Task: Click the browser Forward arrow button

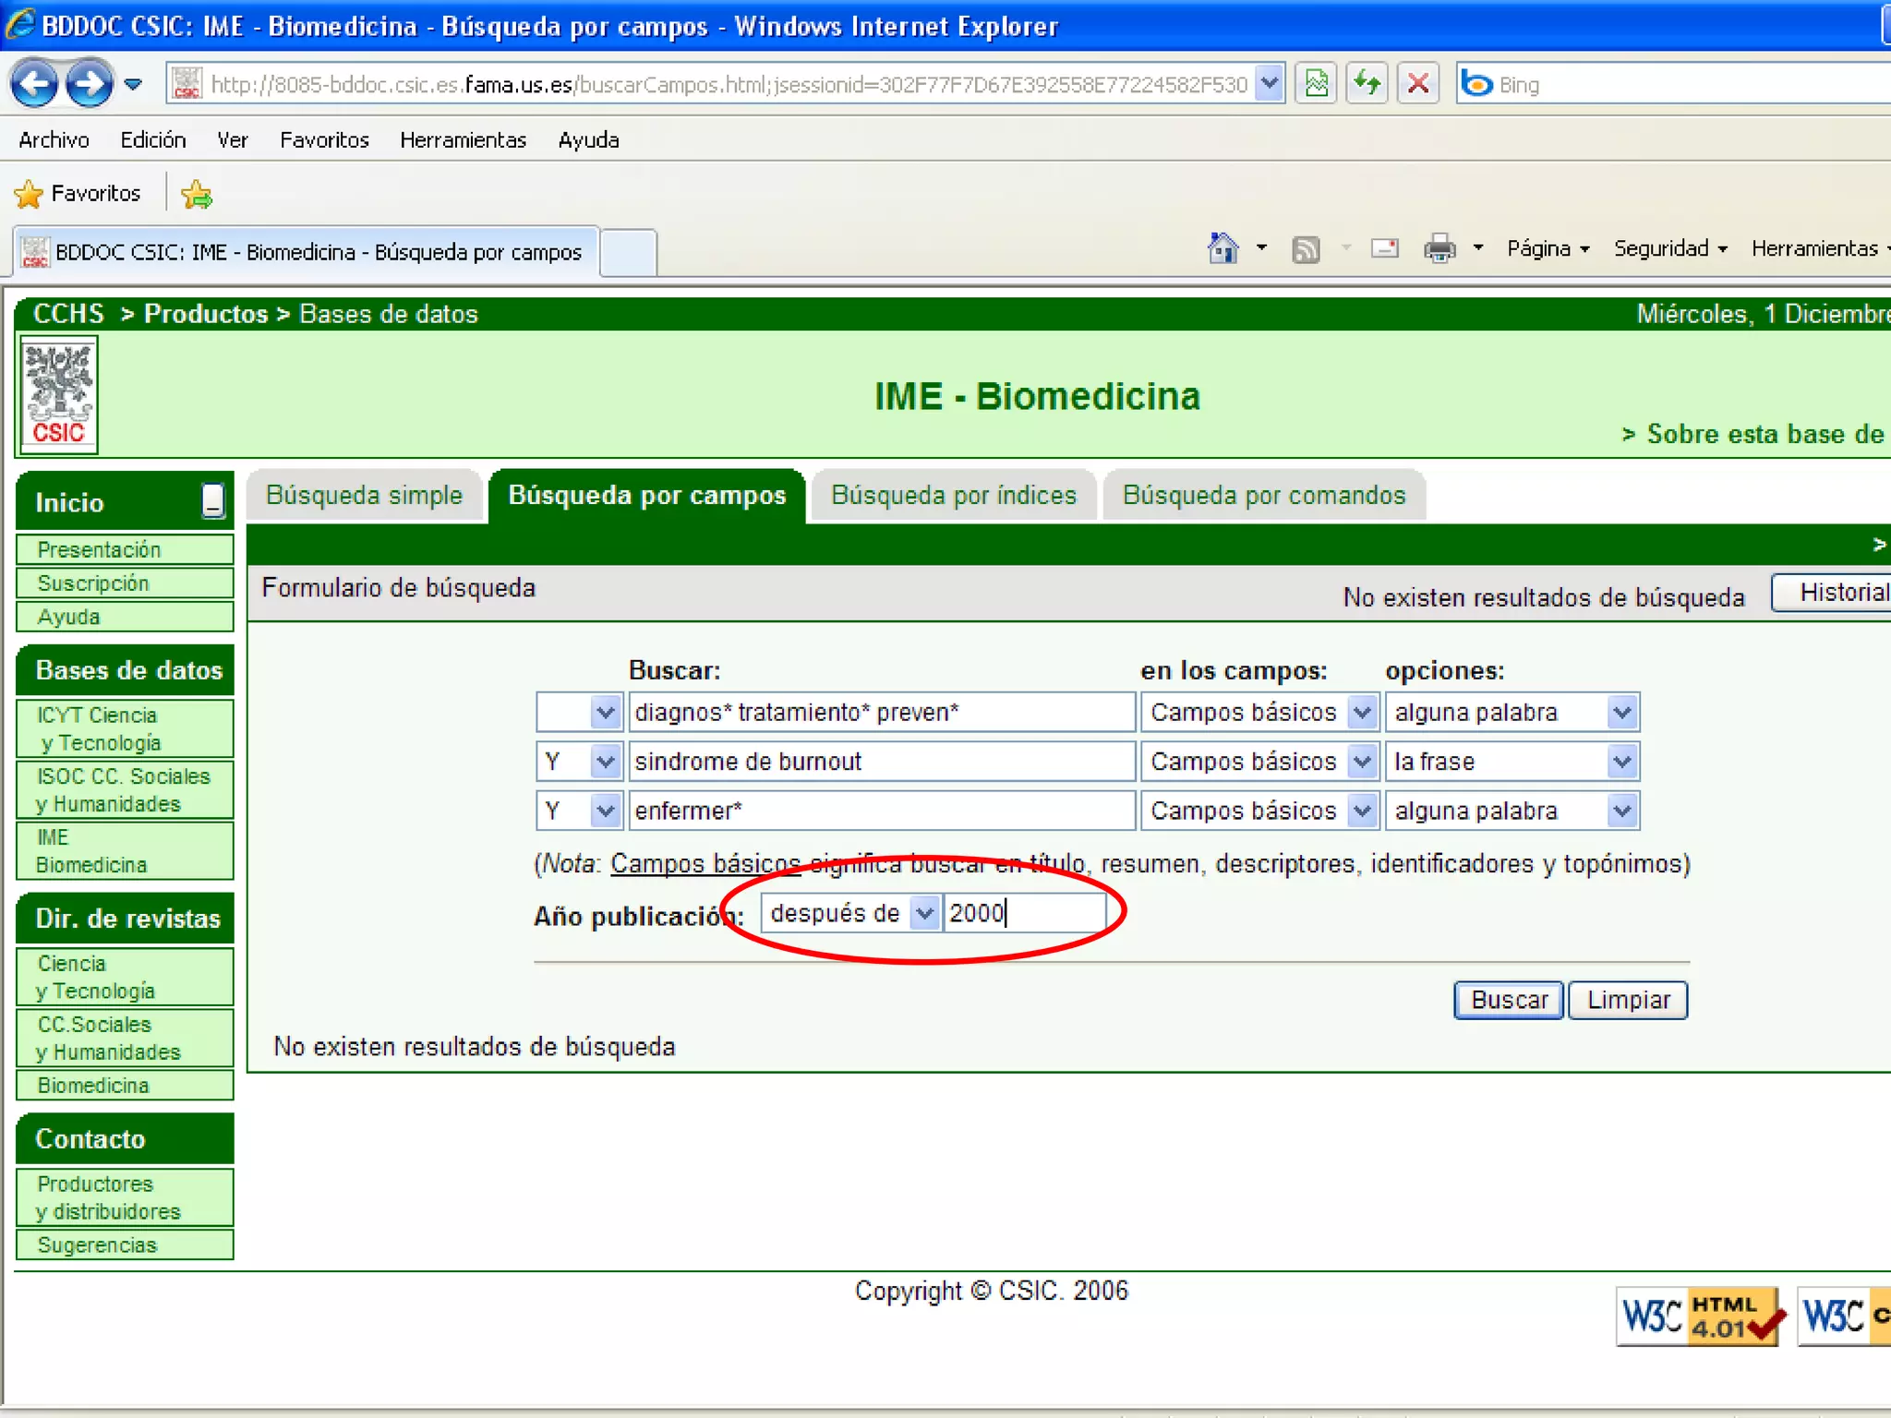Action: (90, 84)
